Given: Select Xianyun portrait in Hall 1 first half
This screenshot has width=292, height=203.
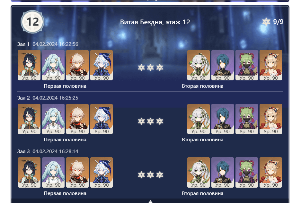Looking at the screenshot, I should pyautogui.click(x=29, y=65).
